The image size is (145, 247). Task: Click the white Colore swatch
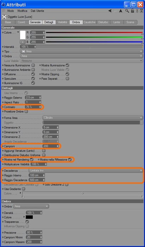[x=23, y=35]
